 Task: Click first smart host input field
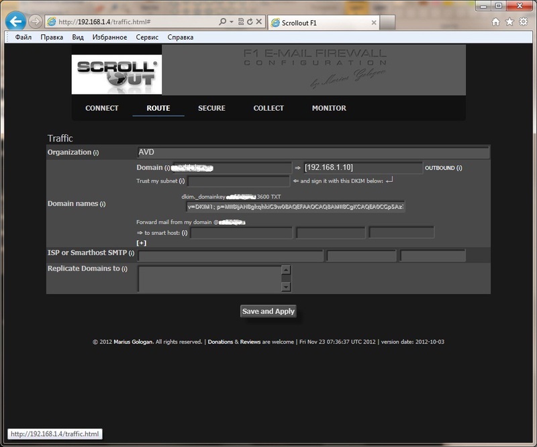pyautogui.click(x=242, y=233)
